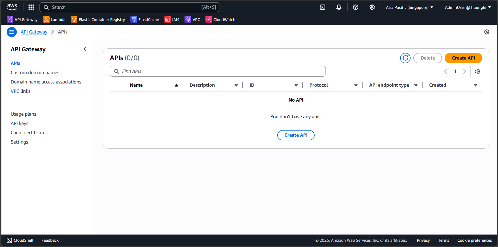
Task: Refresh the APIs list
Action: point(405,58)
